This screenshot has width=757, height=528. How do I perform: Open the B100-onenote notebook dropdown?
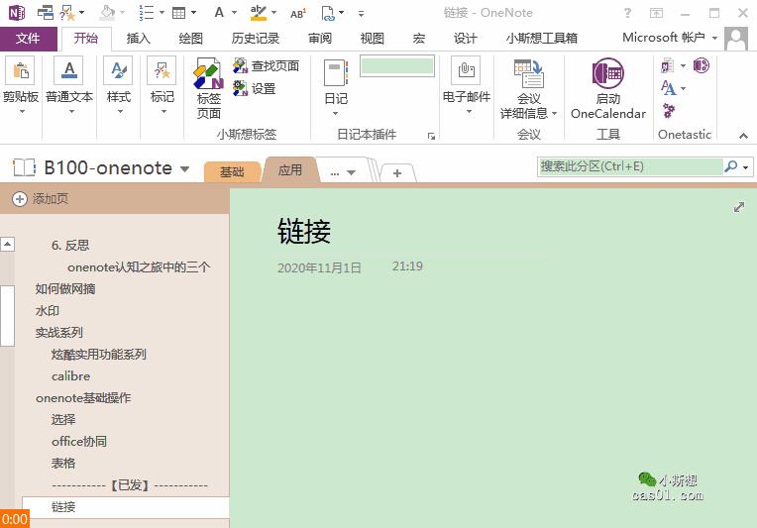(x=184, y=169)
